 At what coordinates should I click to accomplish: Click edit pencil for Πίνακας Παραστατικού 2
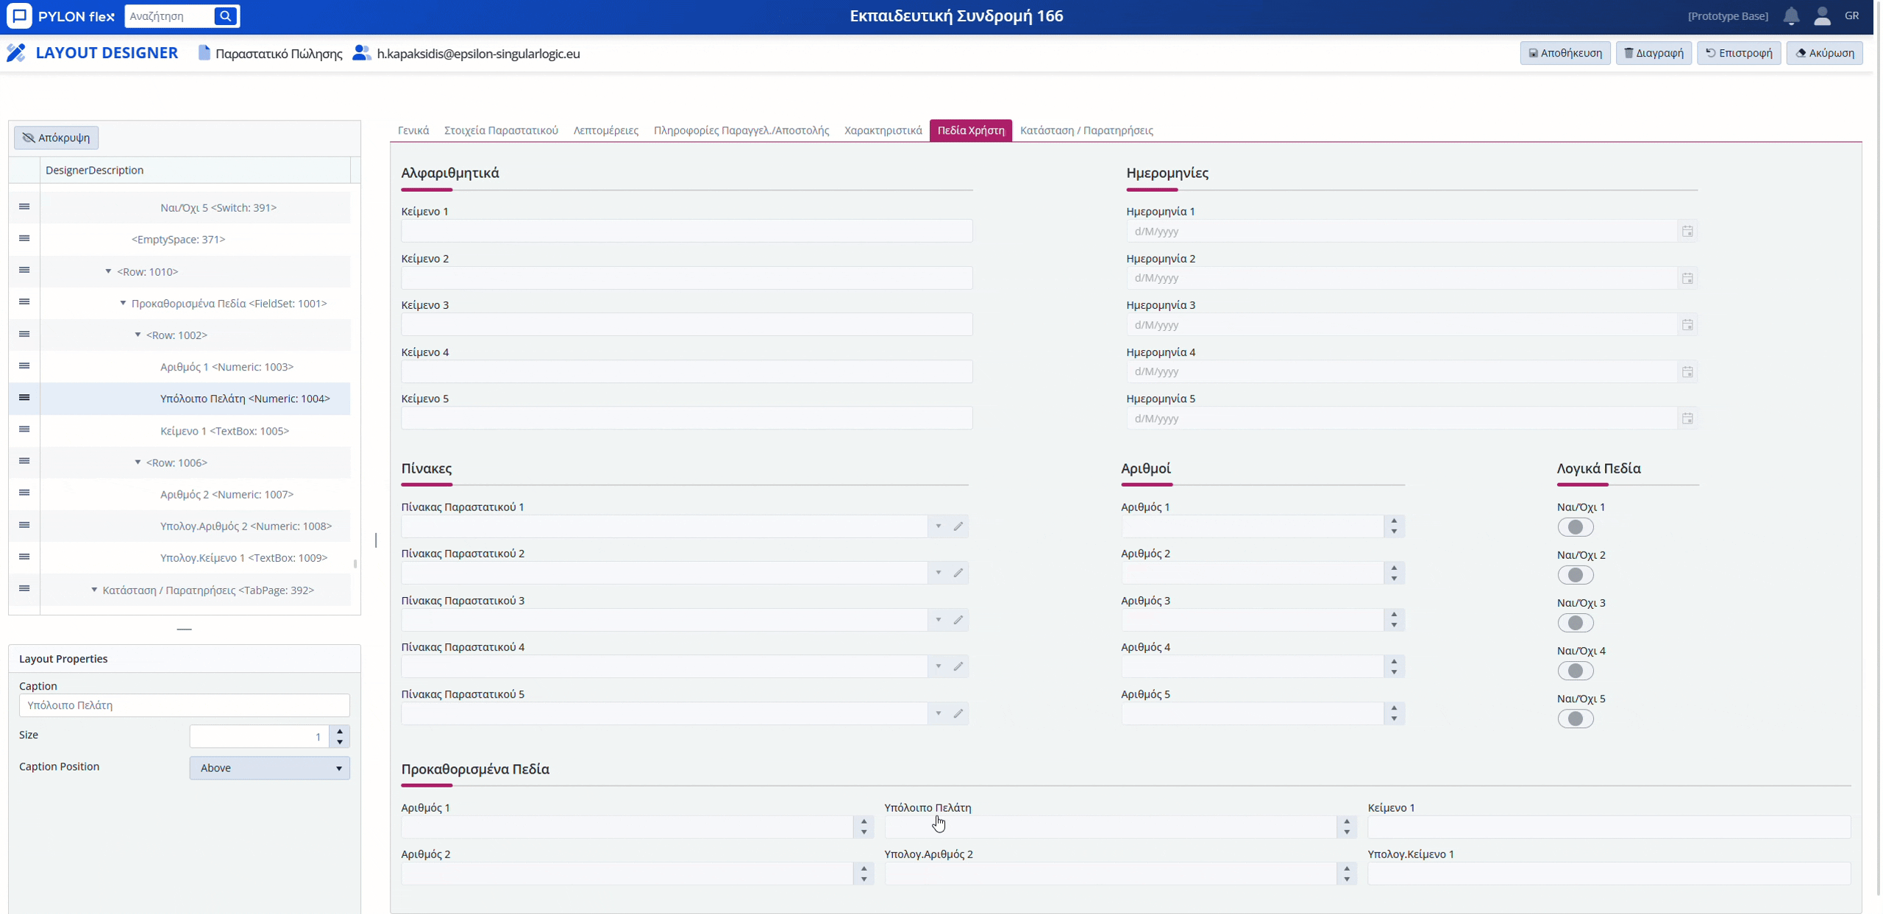coord(958,573)
